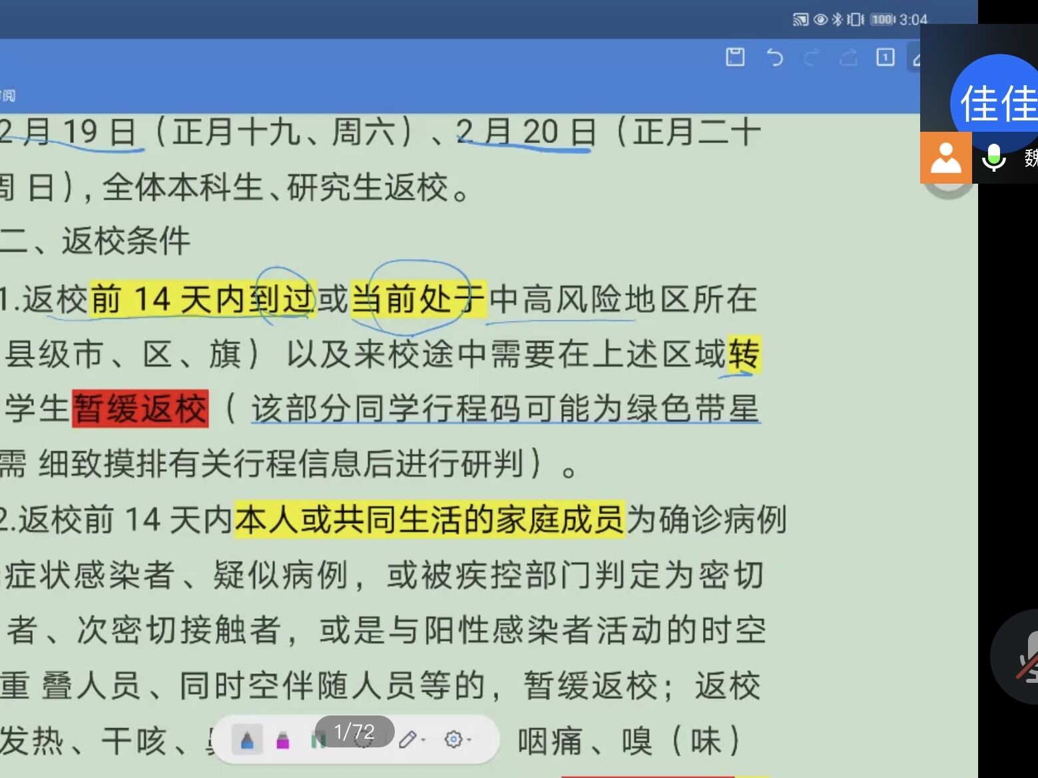Click the 1/72 page indicator
This screenshot has width=1038, height=778.
[x=354, y=732]
